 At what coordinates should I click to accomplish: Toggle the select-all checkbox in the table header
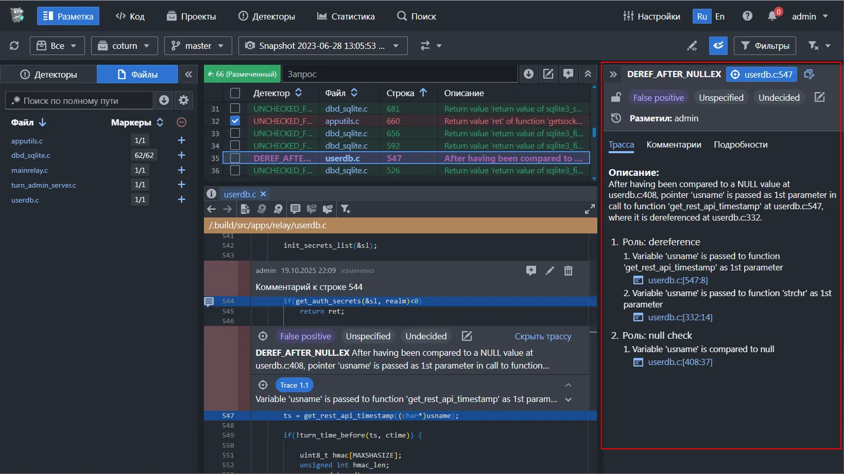coord(235,93)
